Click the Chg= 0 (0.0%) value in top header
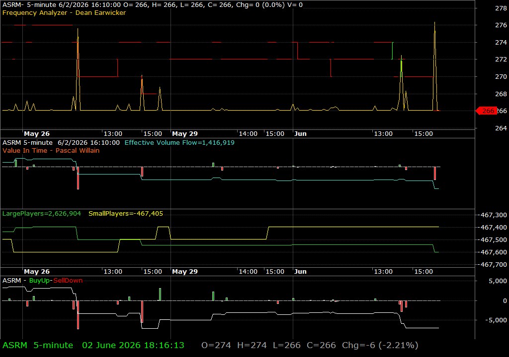This screenshot has width=509, height=357. (260, 5)
